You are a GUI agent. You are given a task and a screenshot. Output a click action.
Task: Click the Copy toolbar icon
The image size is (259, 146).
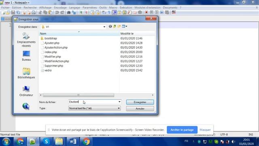coord(45,13)
